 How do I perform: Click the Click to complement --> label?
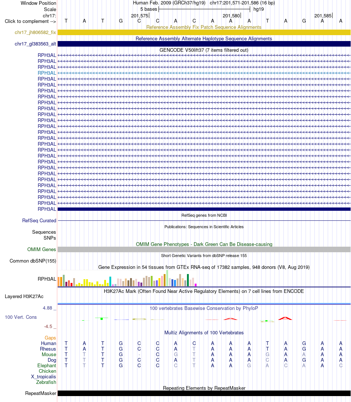(30, 21)
